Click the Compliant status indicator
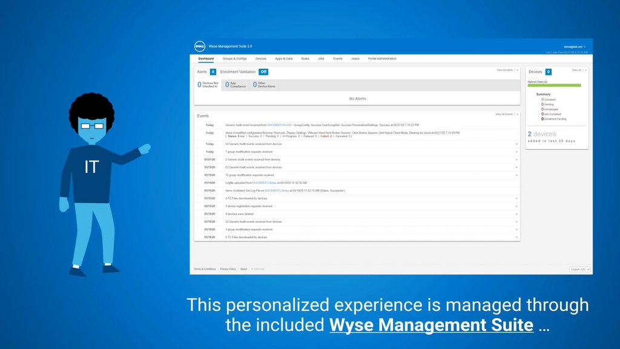 [x=549, y=100]
